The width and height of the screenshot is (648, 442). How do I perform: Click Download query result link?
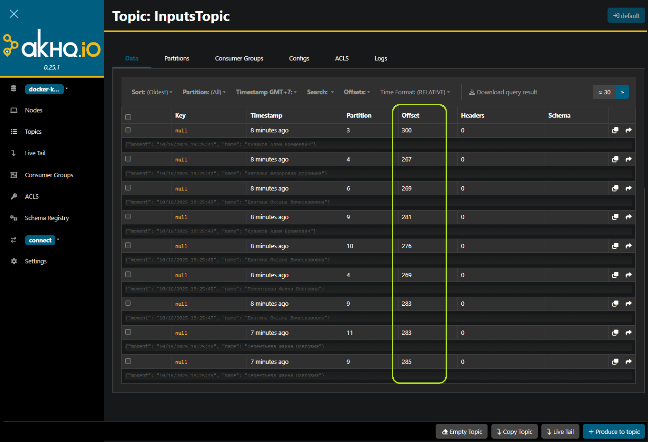(x=503, y=92)
